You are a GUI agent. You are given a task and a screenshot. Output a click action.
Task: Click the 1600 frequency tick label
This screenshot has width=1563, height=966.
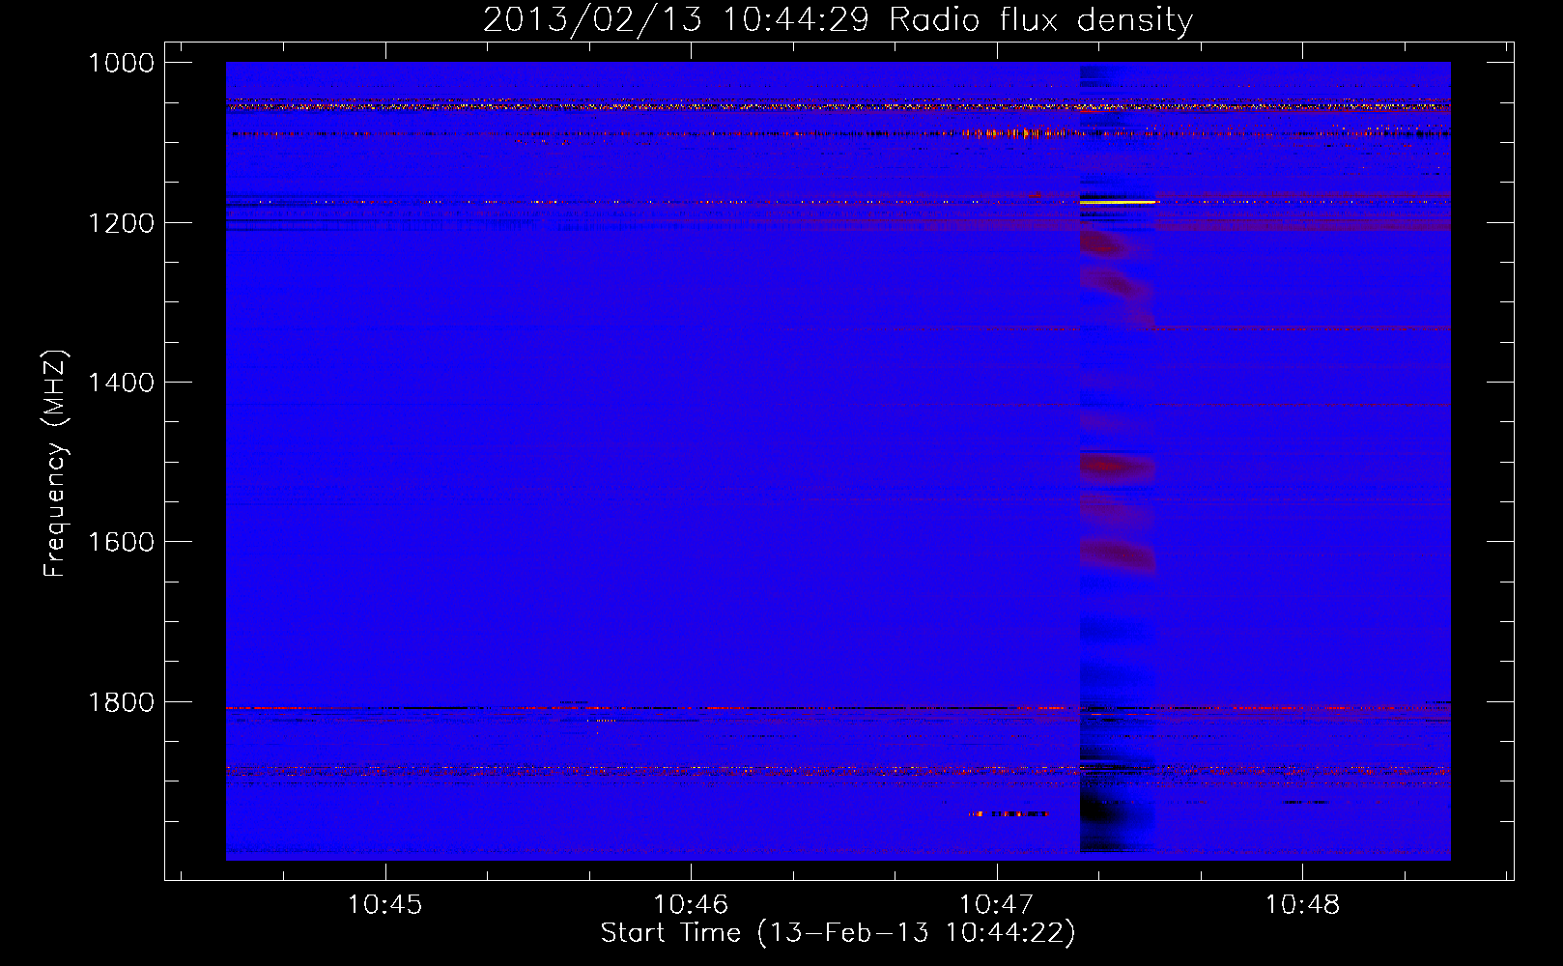coord(121,542)
